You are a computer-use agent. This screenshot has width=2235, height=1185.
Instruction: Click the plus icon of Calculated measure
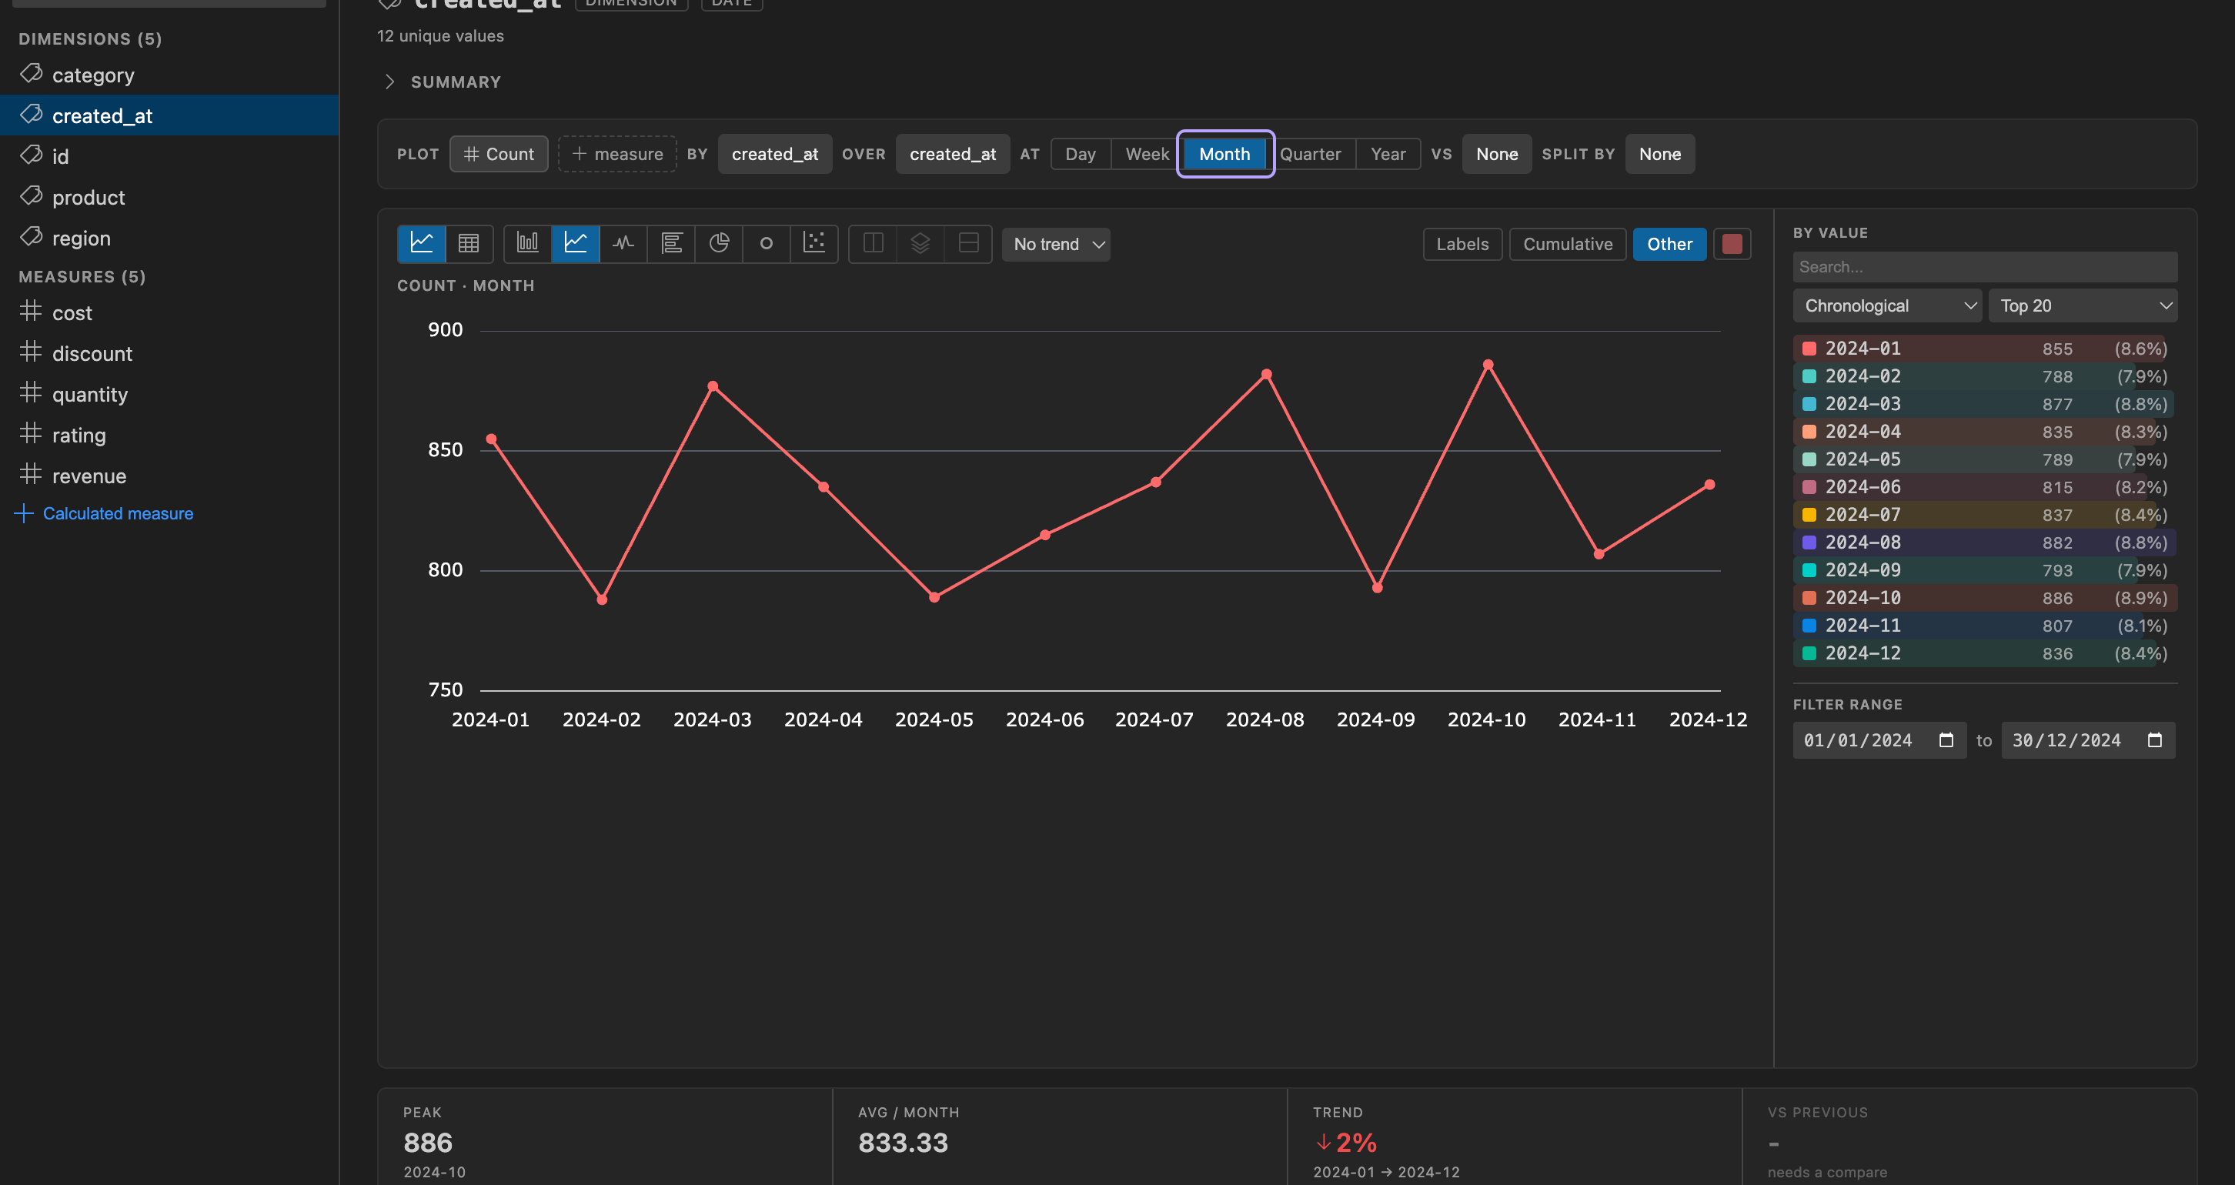point(25,513)
